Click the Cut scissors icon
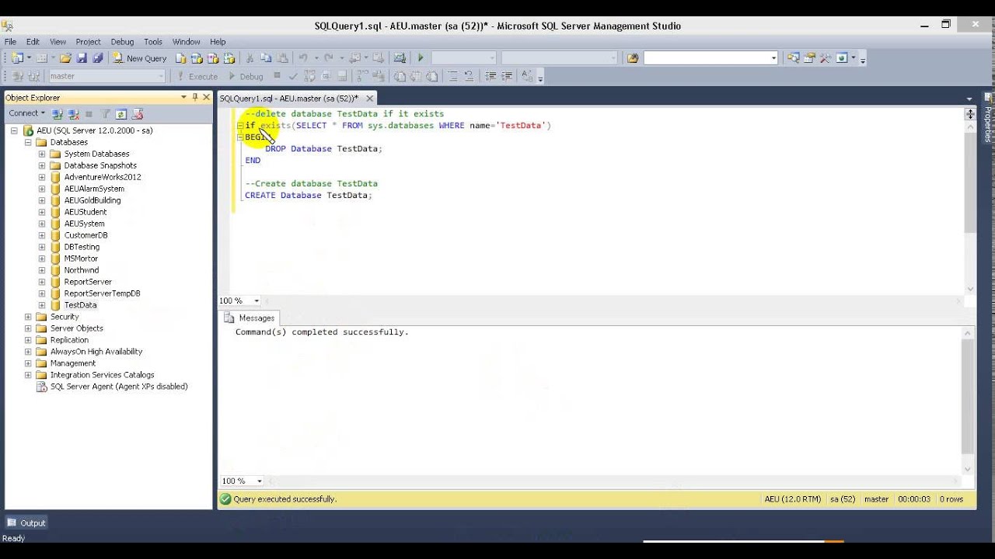The height and width of the screenshot is (559, 995). (250, 58)
